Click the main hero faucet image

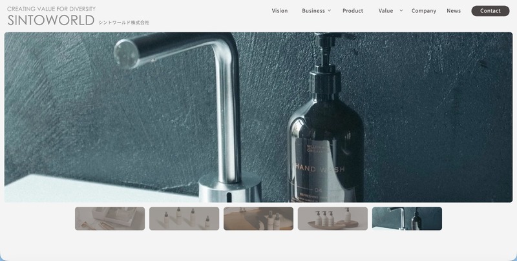pyautogui.click(x=258, y=117)
